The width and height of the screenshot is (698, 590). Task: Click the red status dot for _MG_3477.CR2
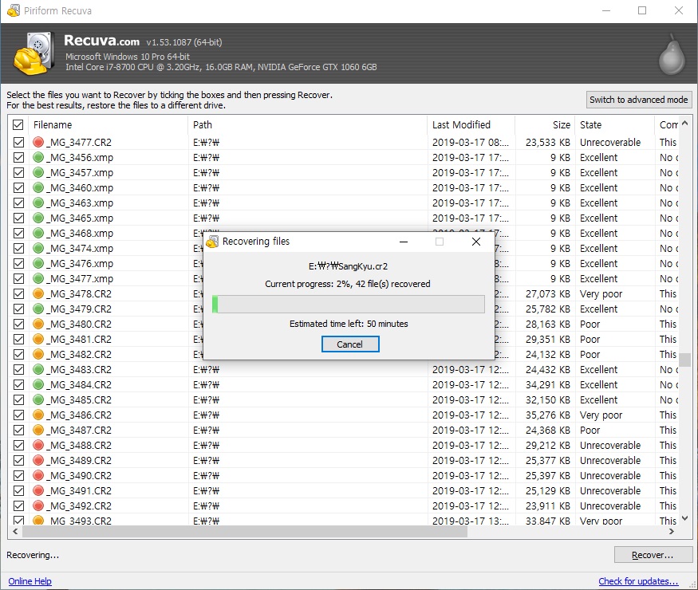(38, 143)
